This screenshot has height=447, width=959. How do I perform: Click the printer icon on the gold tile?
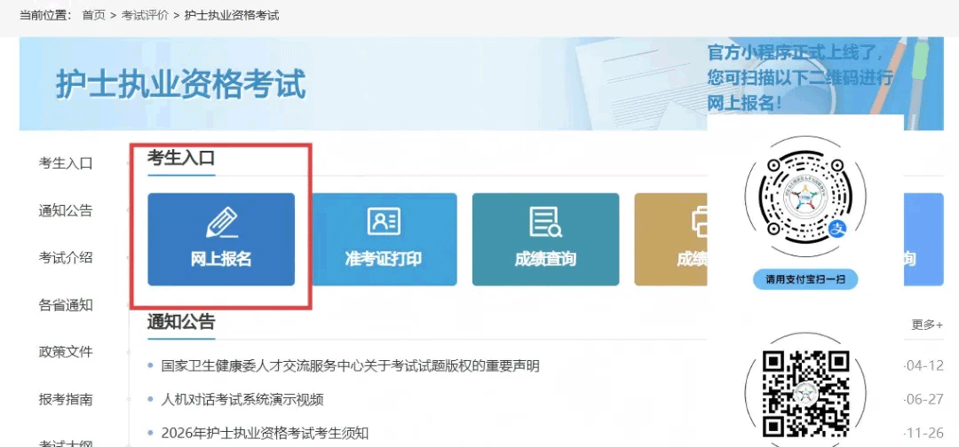pos(698,222)
